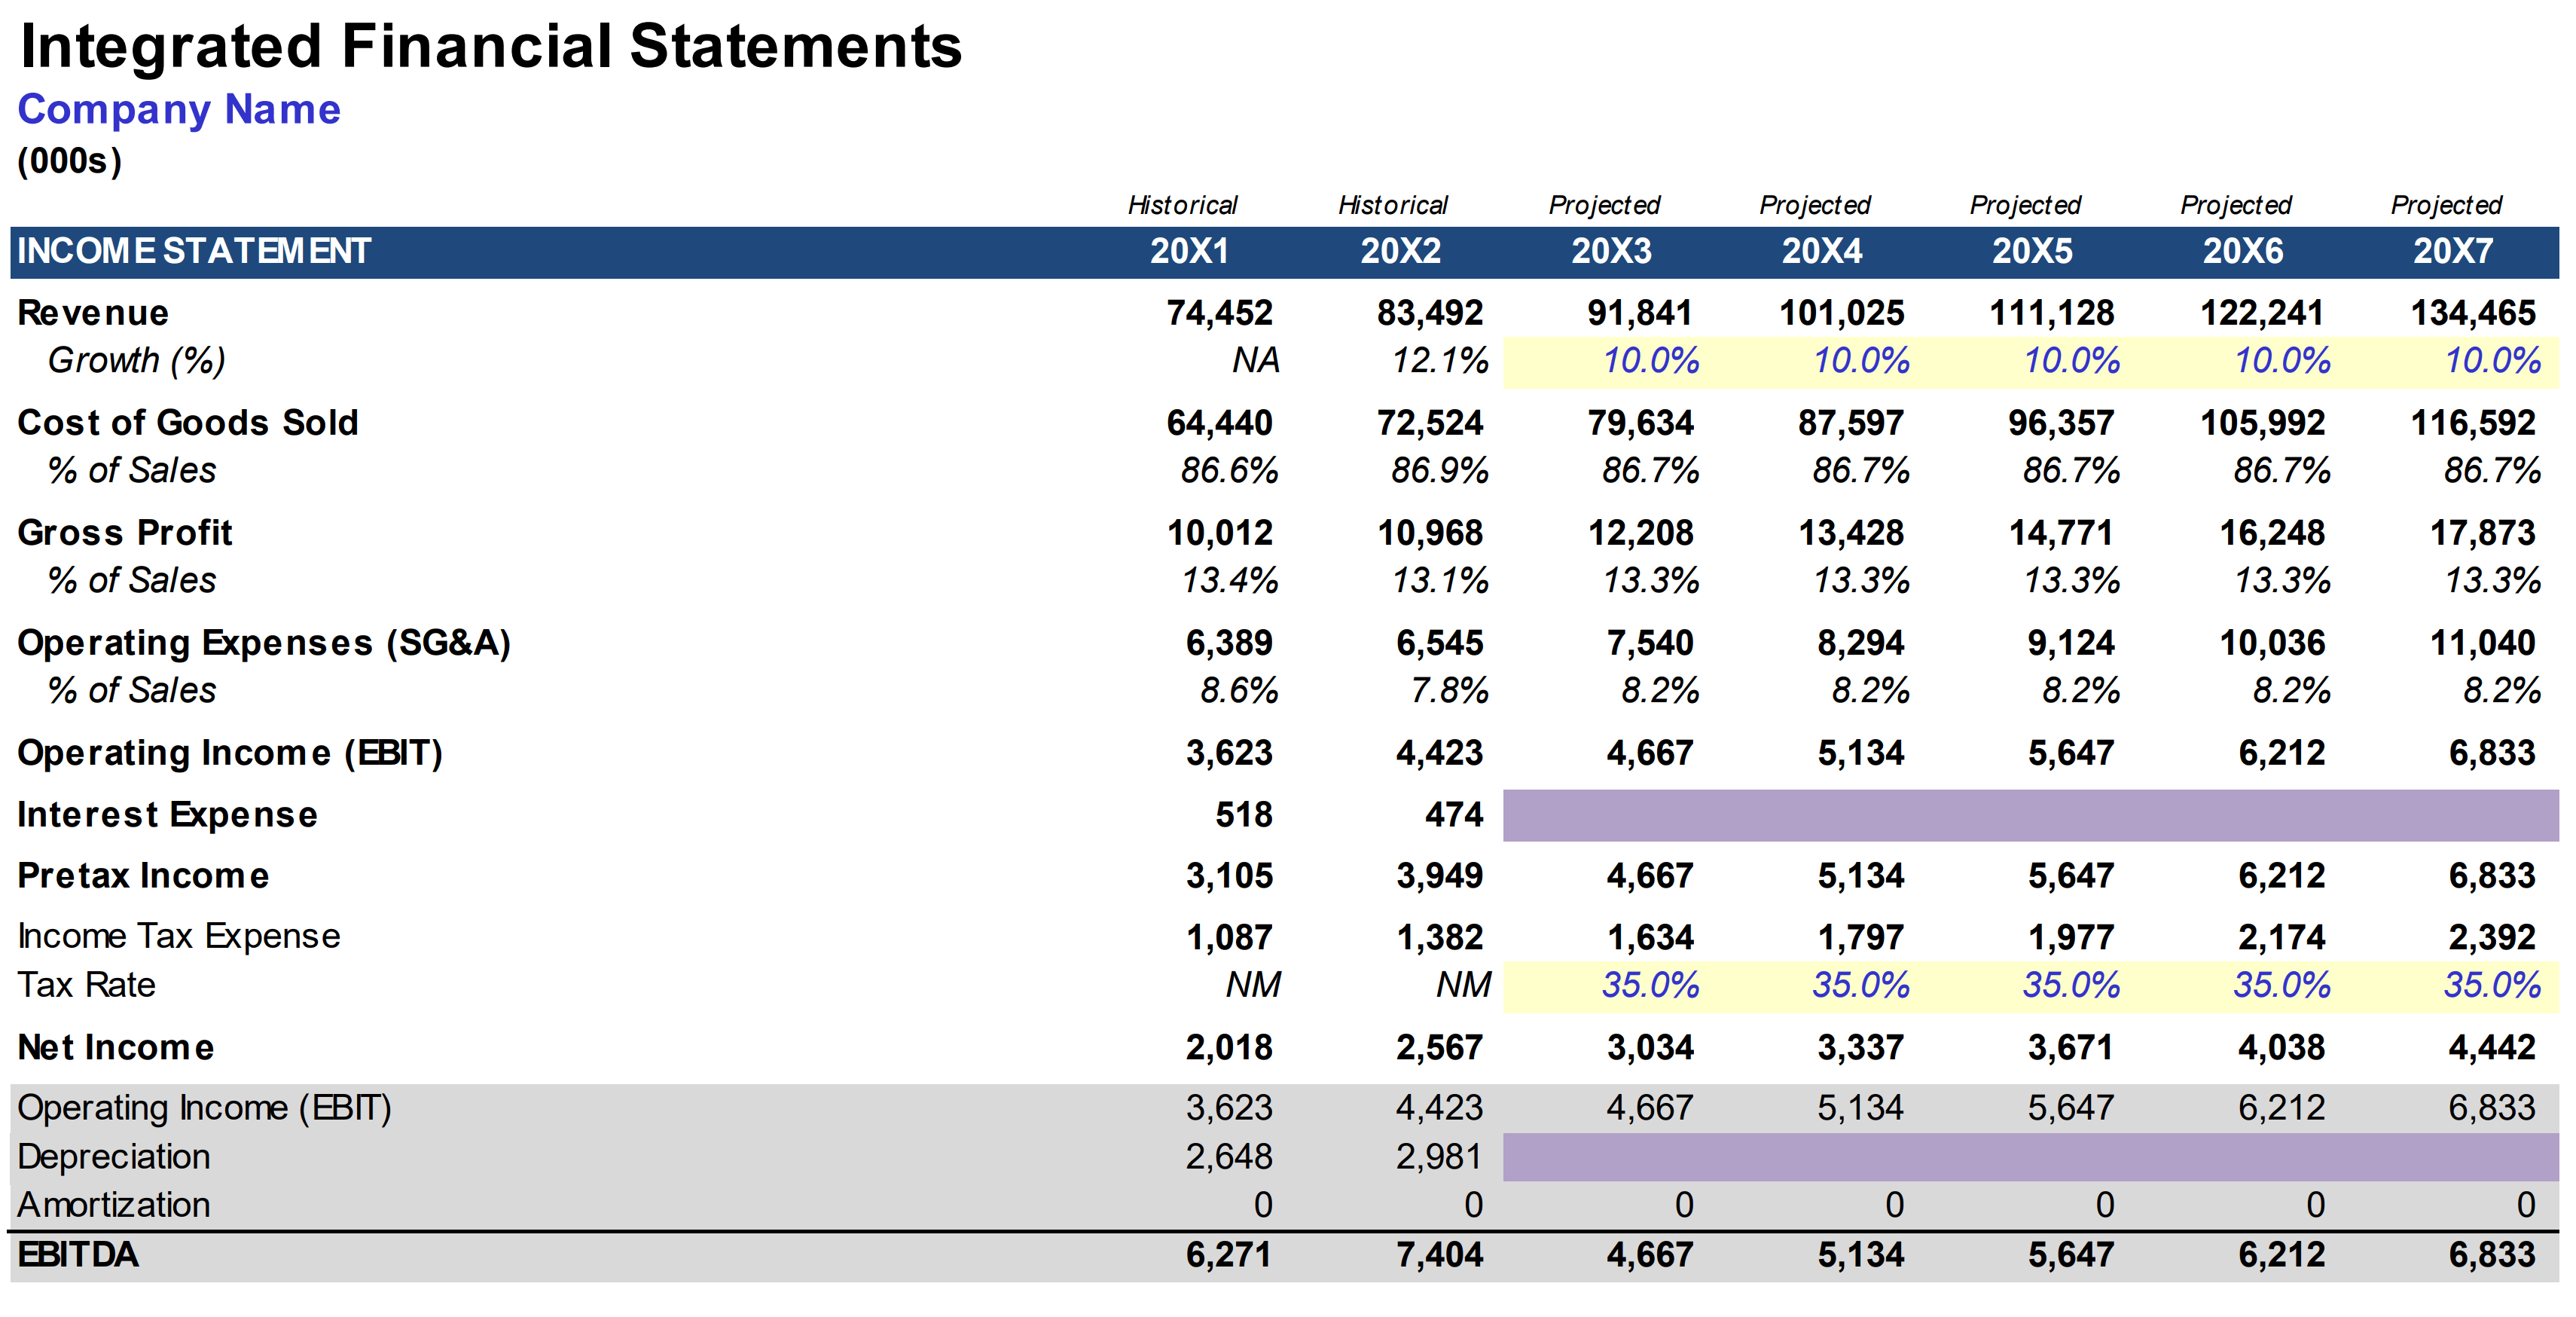Click the Operating Expenses (SG&A) label

point(264,643)
